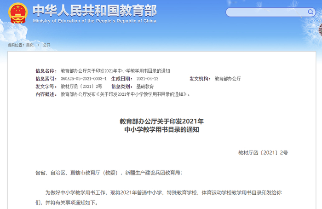Click the breadcrumb chevron separator
Image resolution: width=322 pixels, height=209 pixels.
coord(38,45)
